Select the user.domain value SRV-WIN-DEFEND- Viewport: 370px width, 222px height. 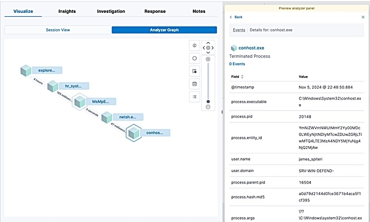click(x=316, y=171)
